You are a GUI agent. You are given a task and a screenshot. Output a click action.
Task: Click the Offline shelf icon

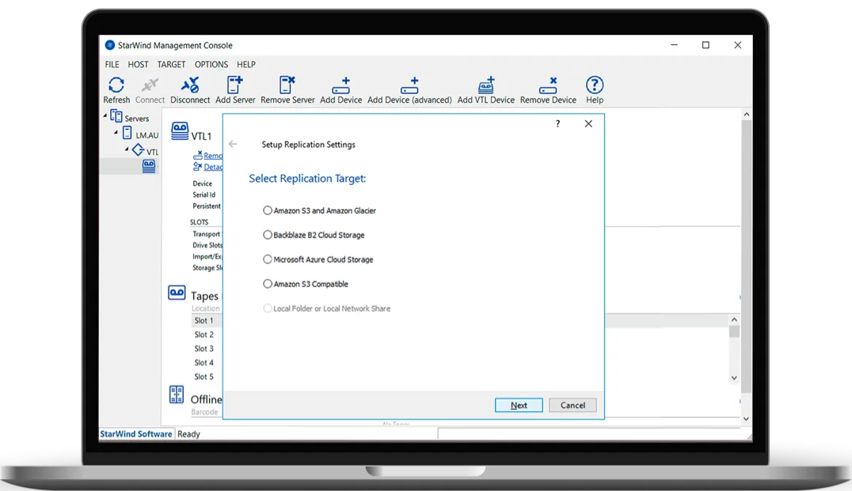click(x=177, y=395)
